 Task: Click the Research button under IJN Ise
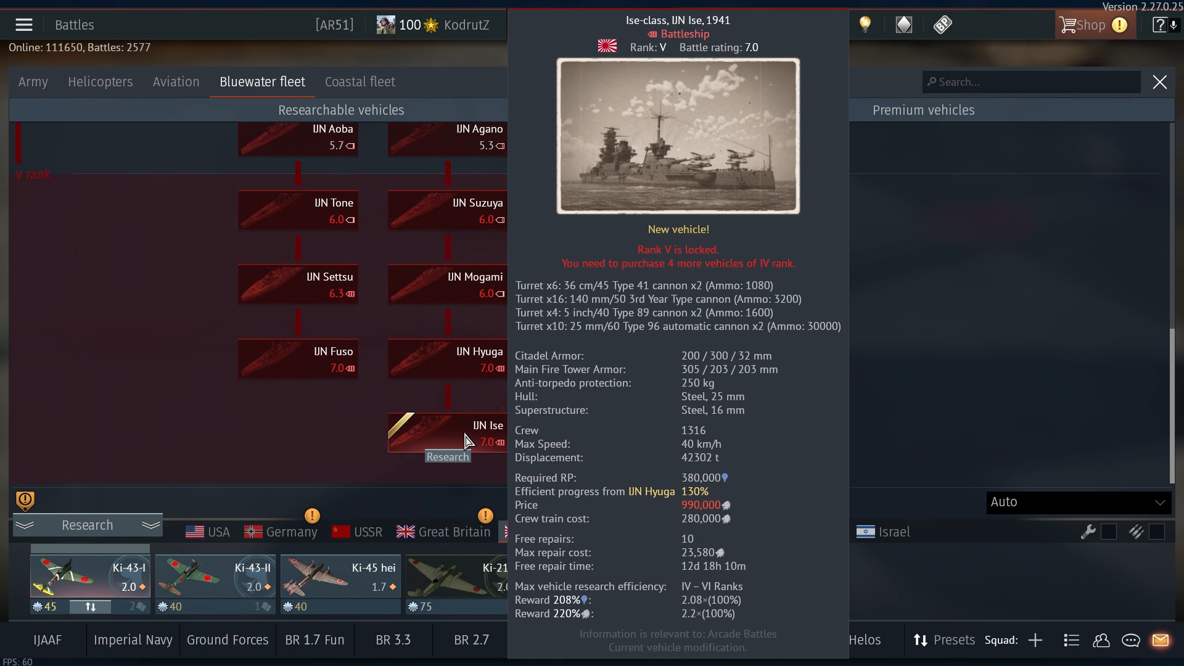pos(448,457)
